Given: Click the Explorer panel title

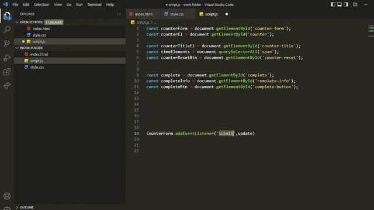Looking at the screenshot, I should (27, 14).
